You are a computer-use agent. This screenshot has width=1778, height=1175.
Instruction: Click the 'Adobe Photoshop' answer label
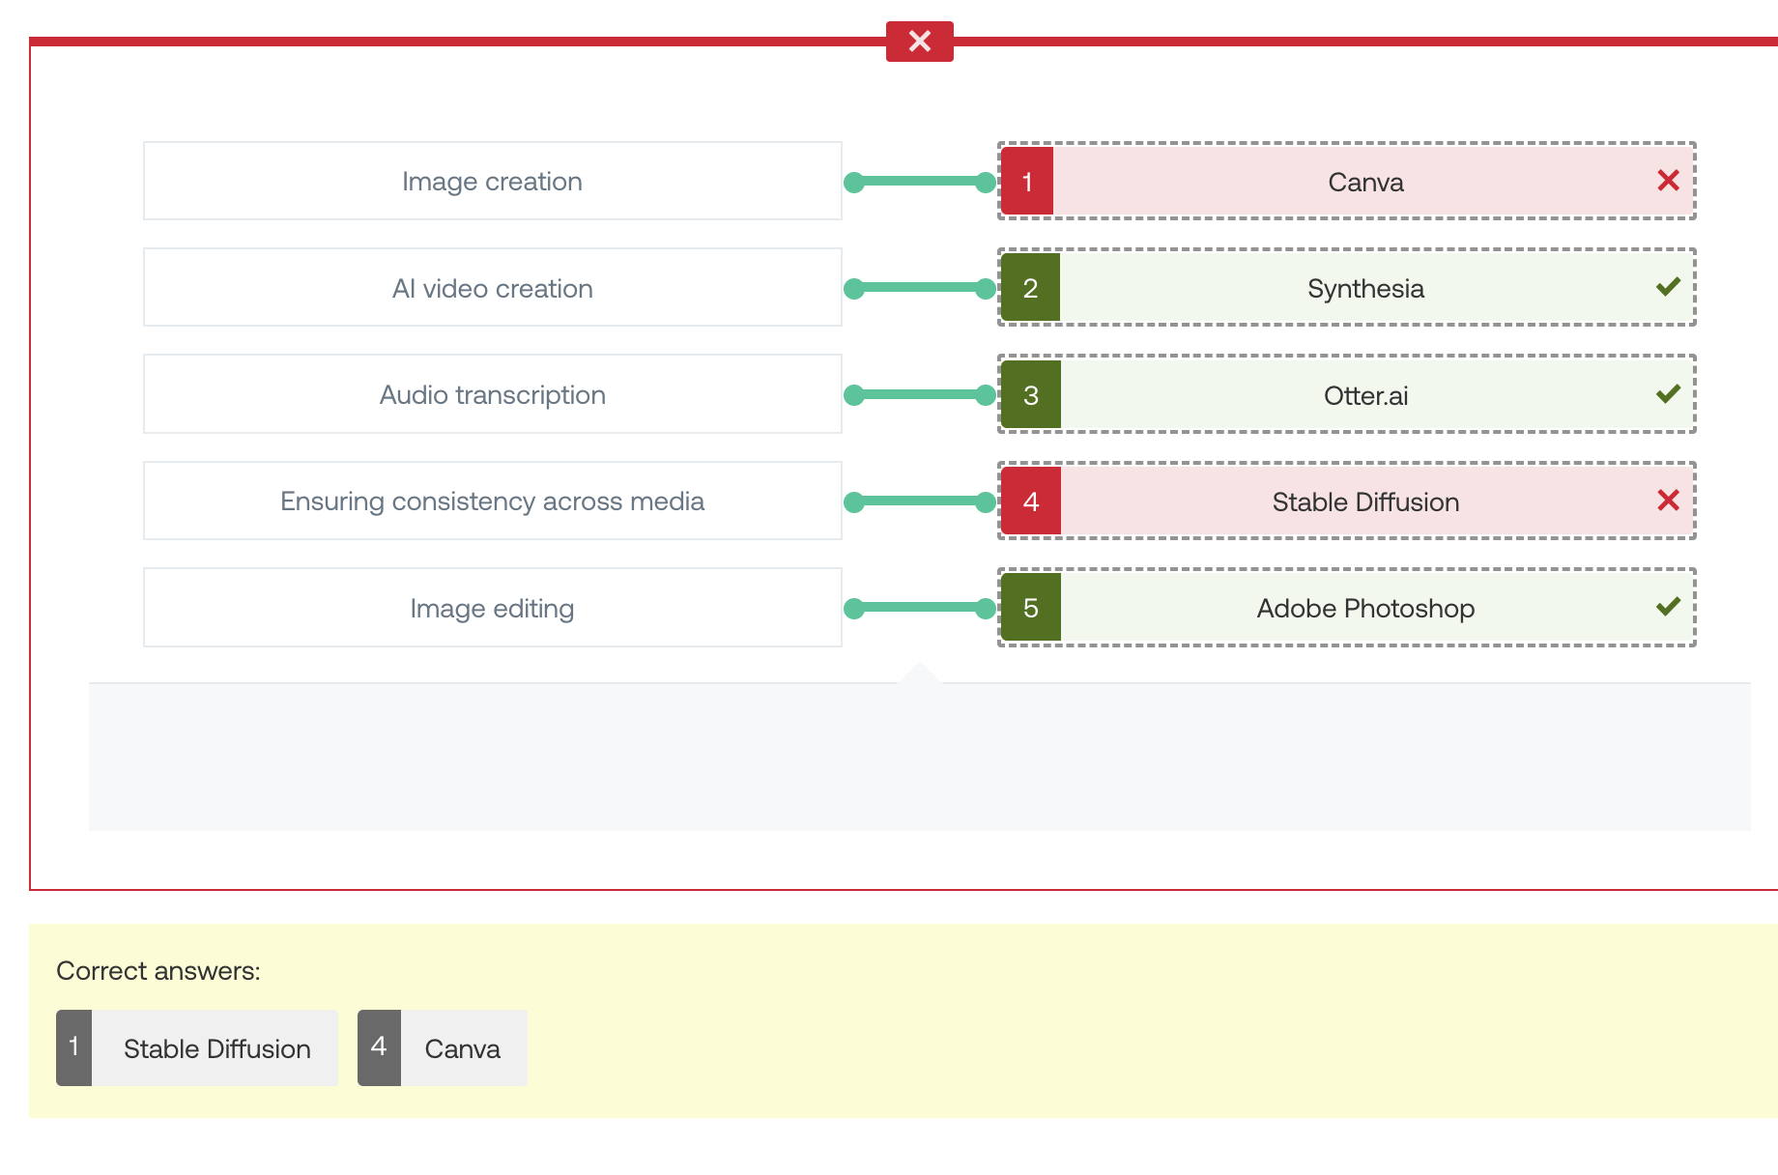point(1365,608)
